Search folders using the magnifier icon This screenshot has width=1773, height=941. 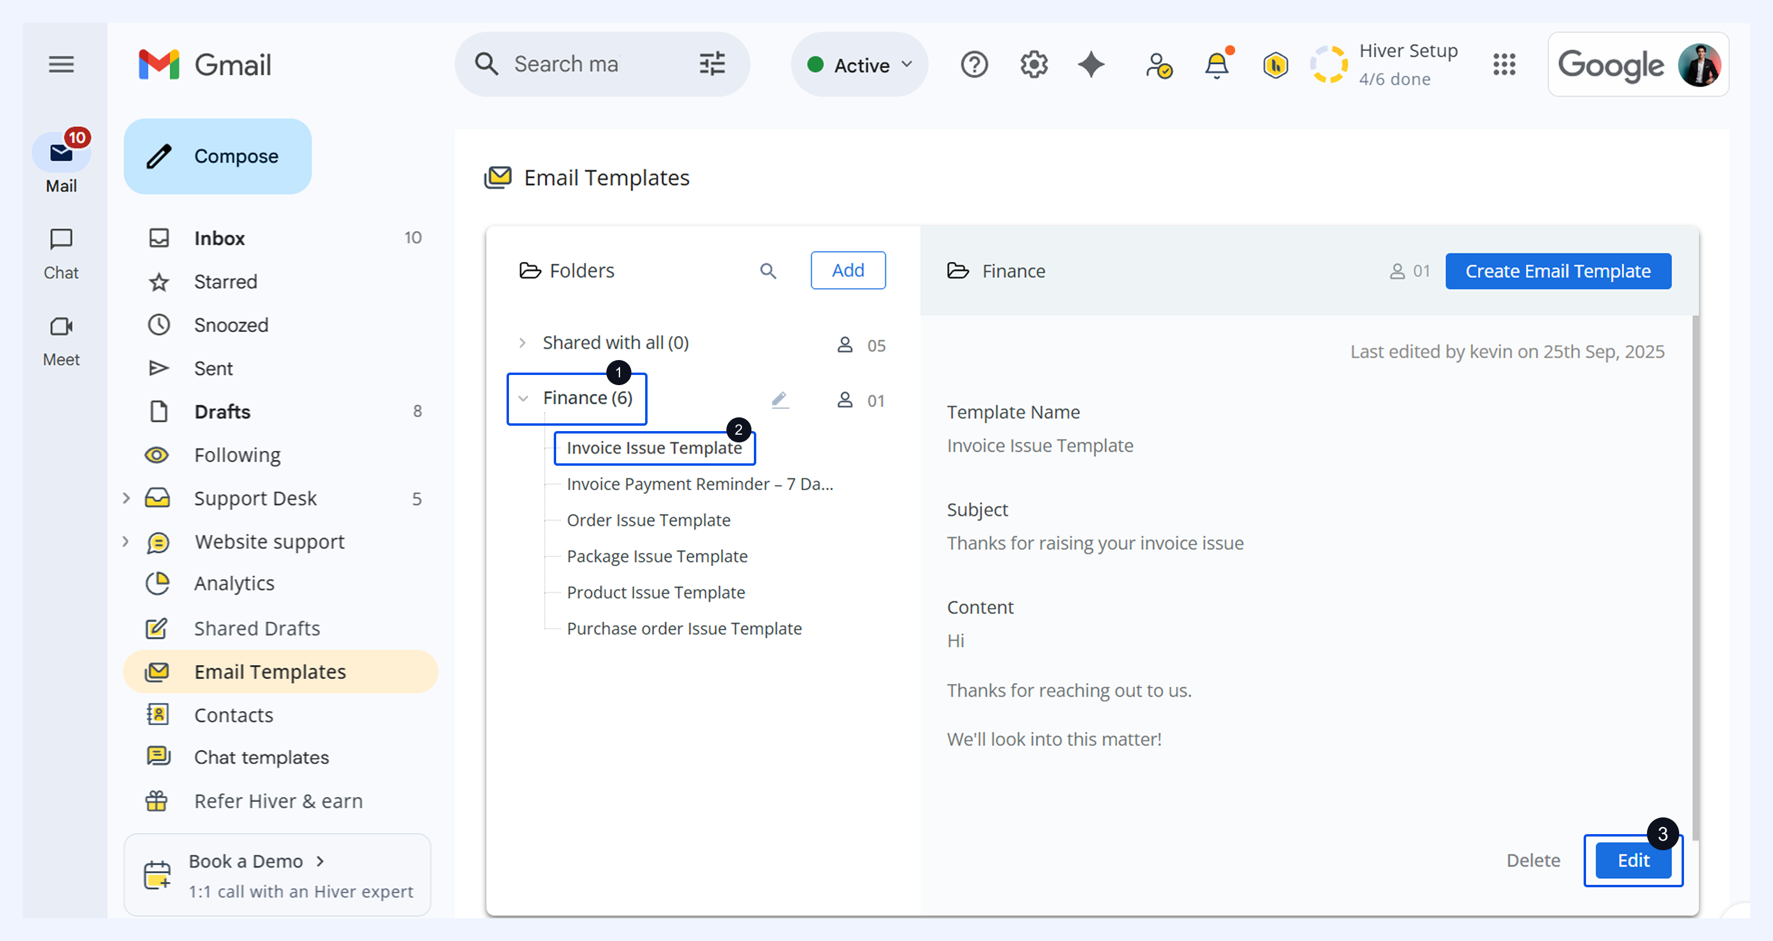pos(768,271)
